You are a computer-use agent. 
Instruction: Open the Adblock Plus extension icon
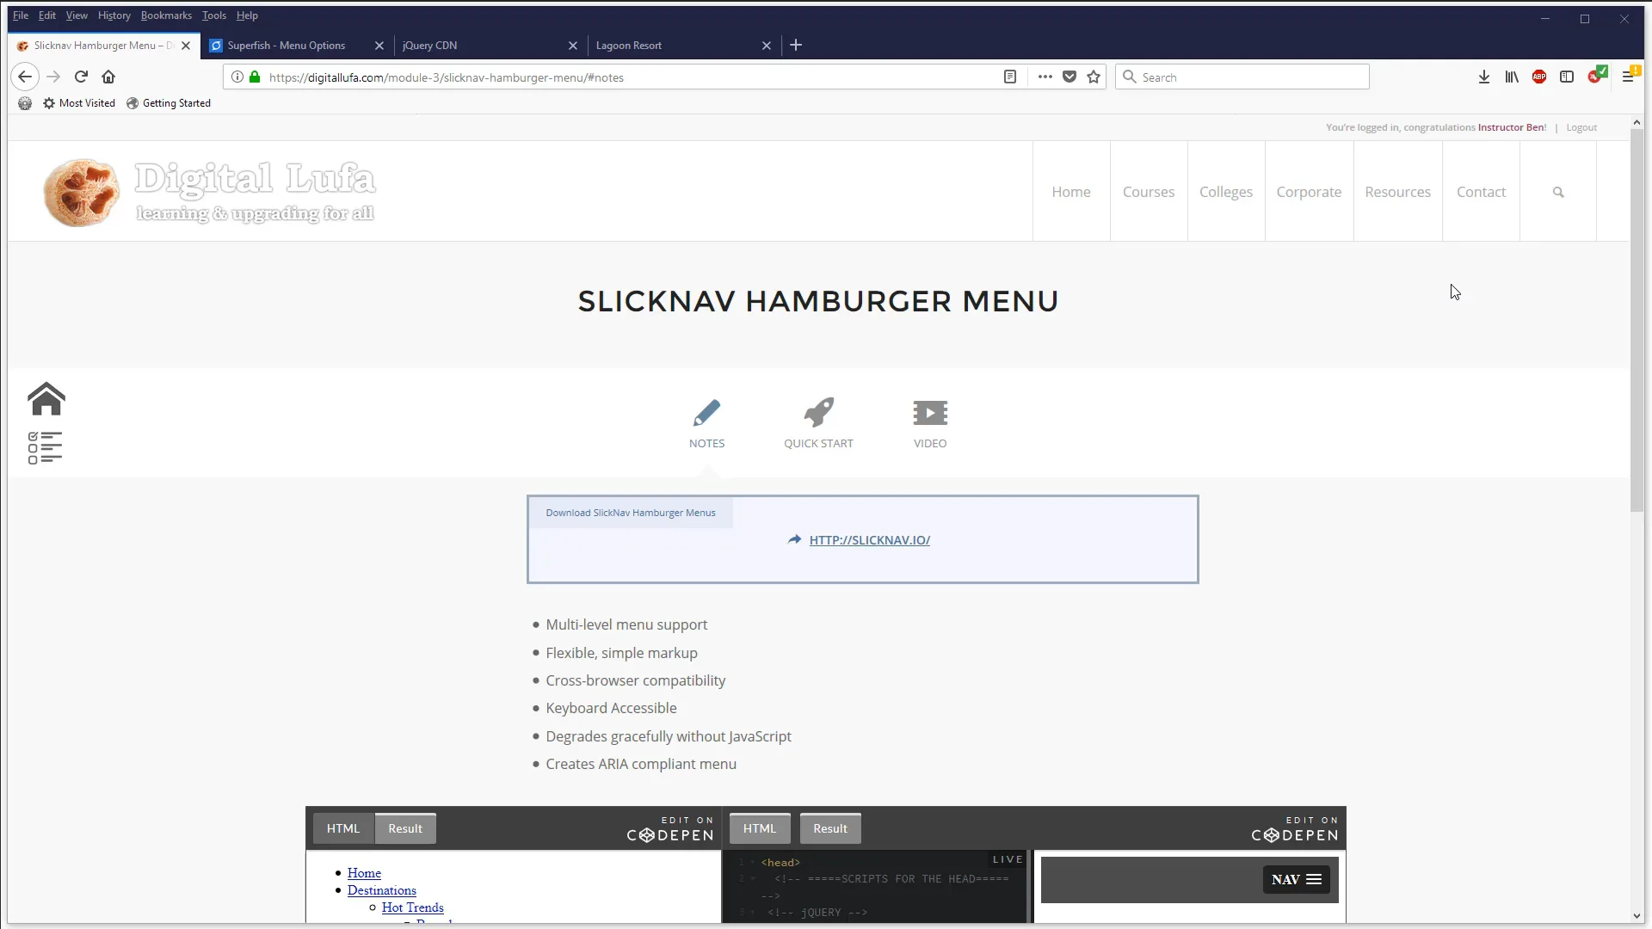coord(1539,77)
